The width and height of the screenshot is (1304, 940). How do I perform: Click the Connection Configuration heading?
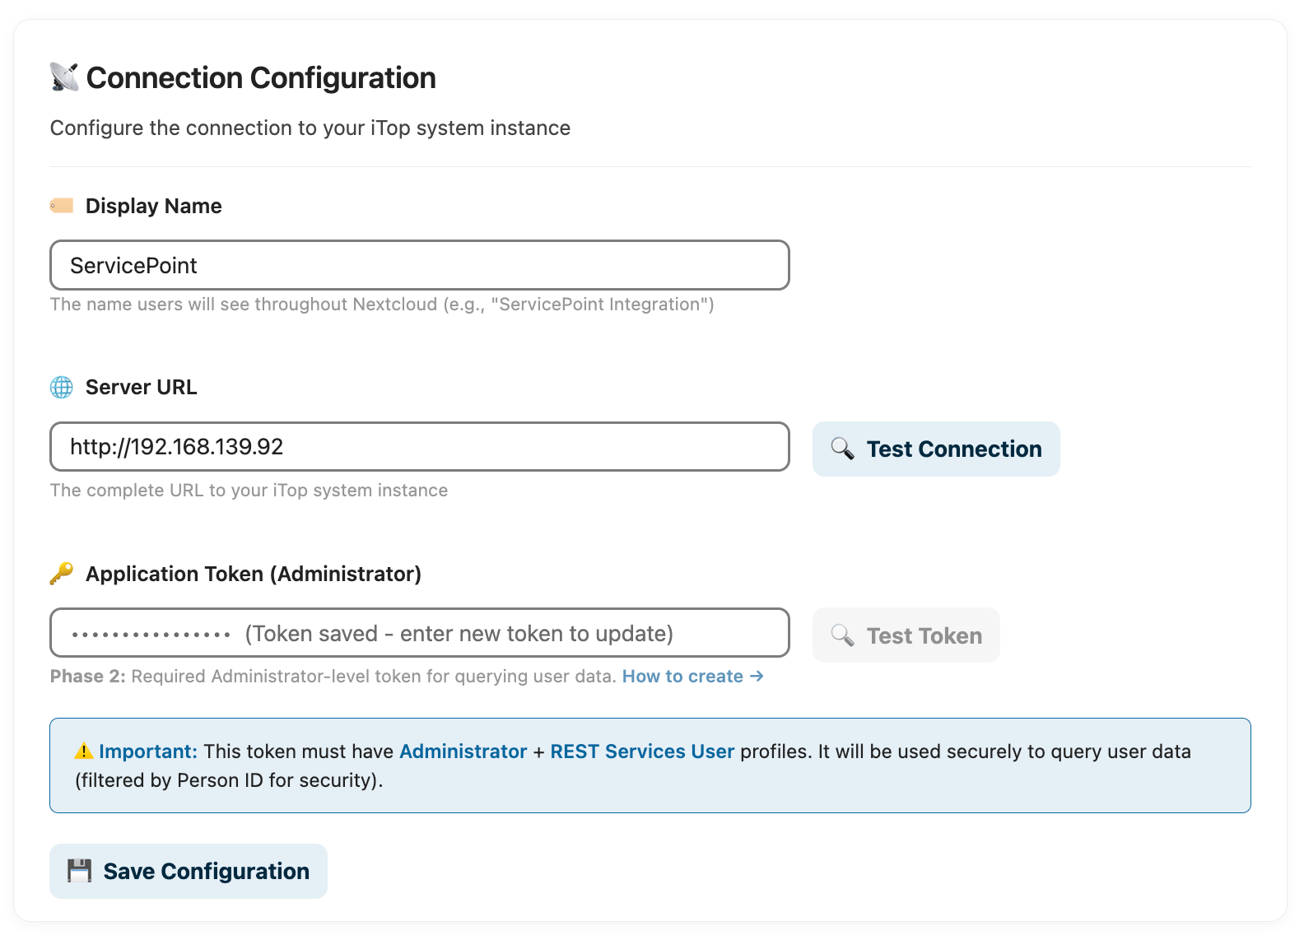click(261, 78)
